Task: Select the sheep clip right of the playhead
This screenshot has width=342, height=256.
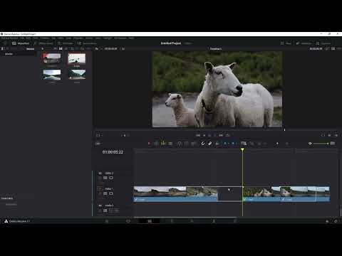Action: [x=261, y=194]
